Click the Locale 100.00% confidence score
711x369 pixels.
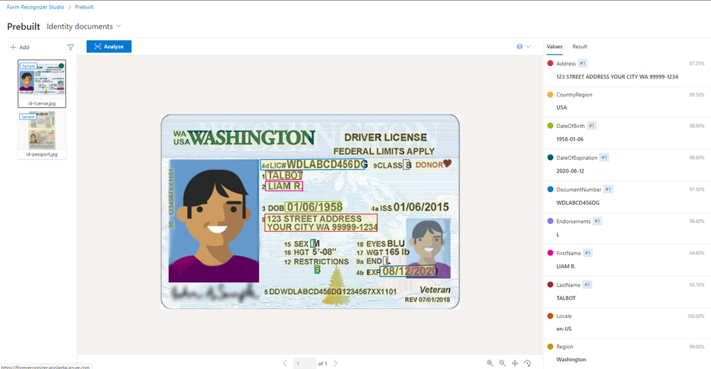click(x=695, y=316)
